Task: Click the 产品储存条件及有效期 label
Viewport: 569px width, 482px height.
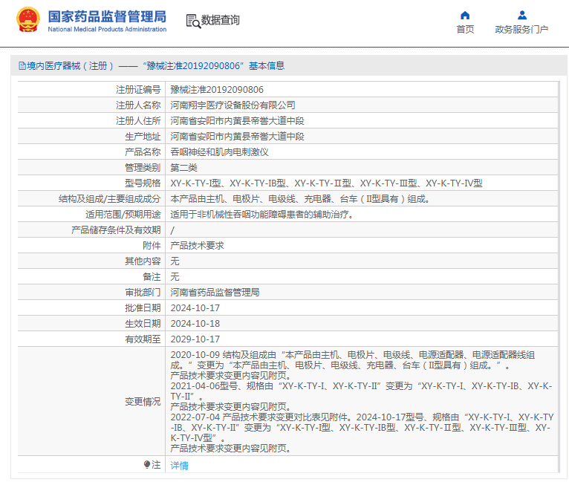Action: pyautogui.click(x=116, y=230)
